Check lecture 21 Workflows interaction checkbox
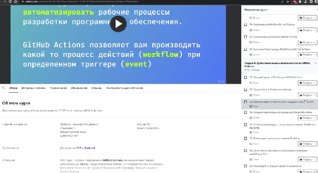This screenshot has height=173, width=318. (x=246, y=49)
